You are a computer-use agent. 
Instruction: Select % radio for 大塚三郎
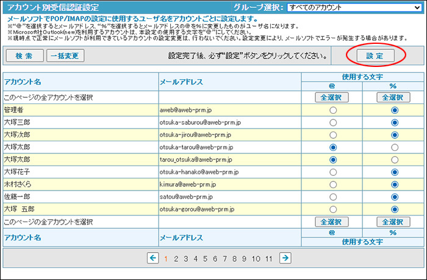394,122
